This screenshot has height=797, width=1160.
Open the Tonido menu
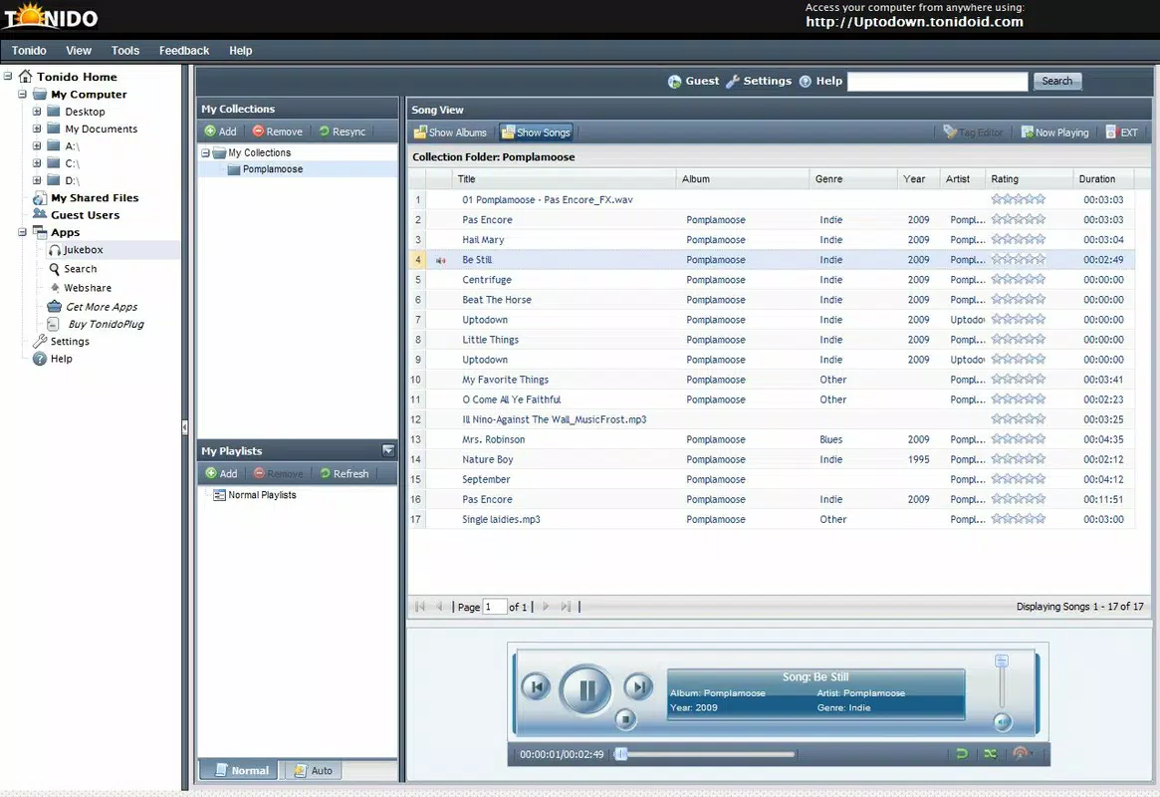pos(29,51)
